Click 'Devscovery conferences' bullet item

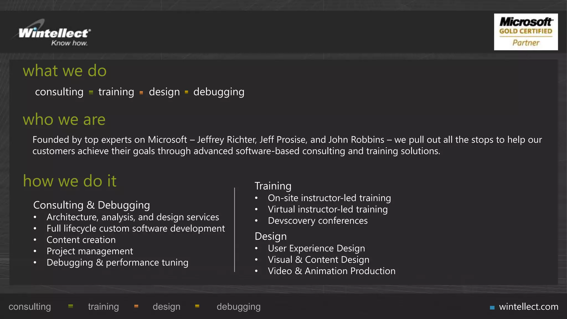coord(318,221)
